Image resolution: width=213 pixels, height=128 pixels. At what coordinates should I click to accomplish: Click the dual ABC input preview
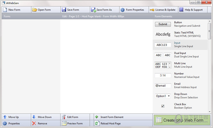(x=163, y=55)
